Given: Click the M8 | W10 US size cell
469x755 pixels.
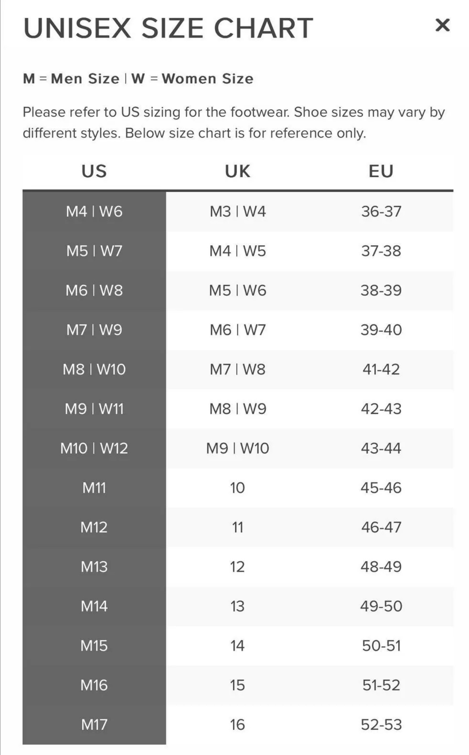Looking at the screenshot, I should (x=94, y=369).
